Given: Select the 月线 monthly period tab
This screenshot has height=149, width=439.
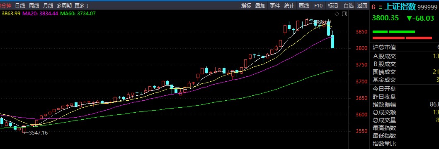Looking at the screenshot, I should [48, 5].
